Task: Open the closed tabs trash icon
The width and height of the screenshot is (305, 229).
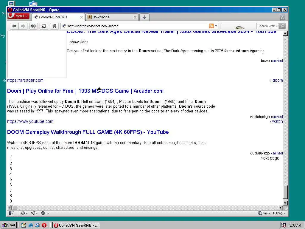Action: 283,18
